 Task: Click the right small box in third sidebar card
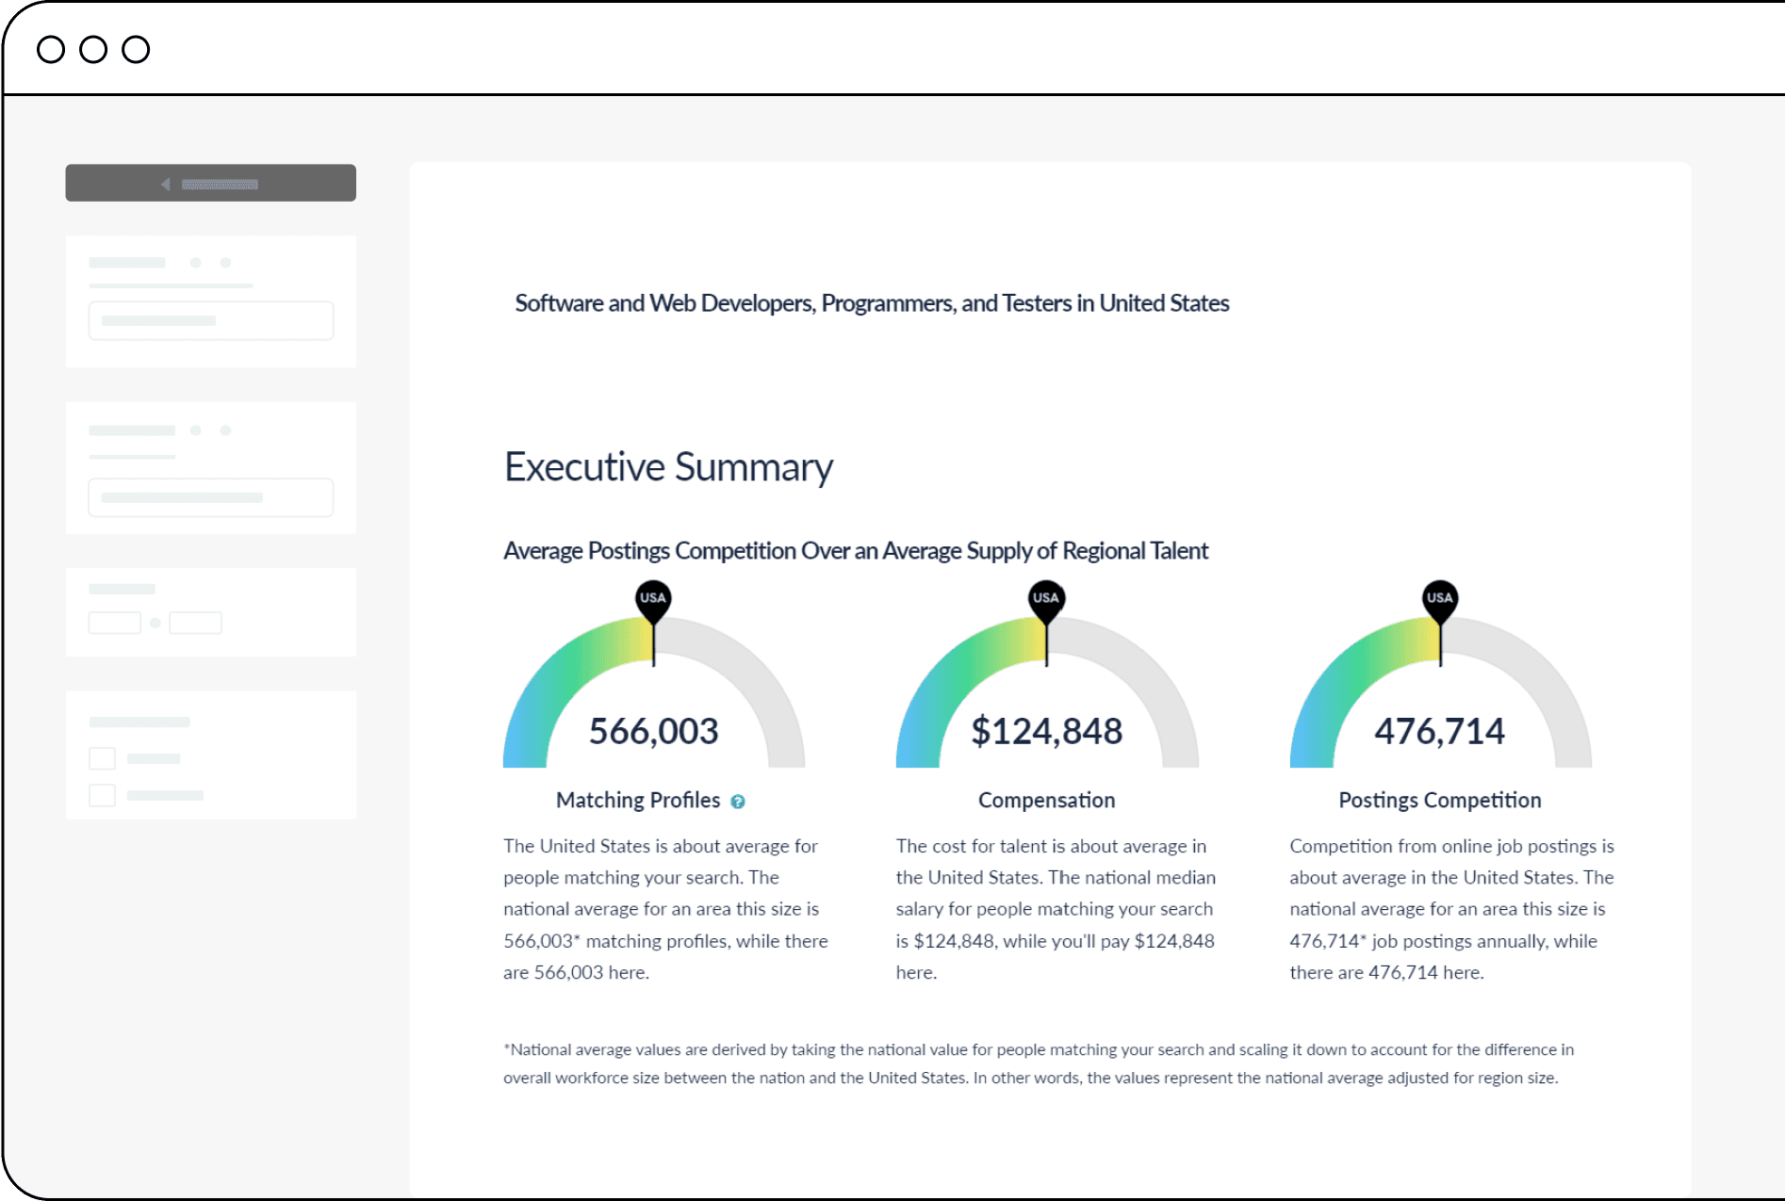click(195, 623)
